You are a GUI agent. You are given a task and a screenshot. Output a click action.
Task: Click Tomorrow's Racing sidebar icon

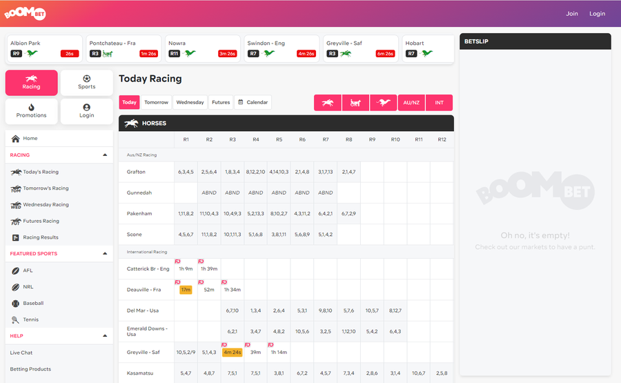(16, 188)
